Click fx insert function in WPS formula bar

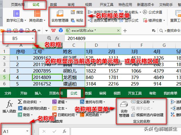coord(57,38)
